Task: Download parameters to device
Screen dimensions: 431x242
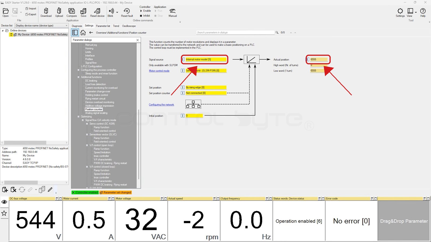Action: (x=46, y=12)
